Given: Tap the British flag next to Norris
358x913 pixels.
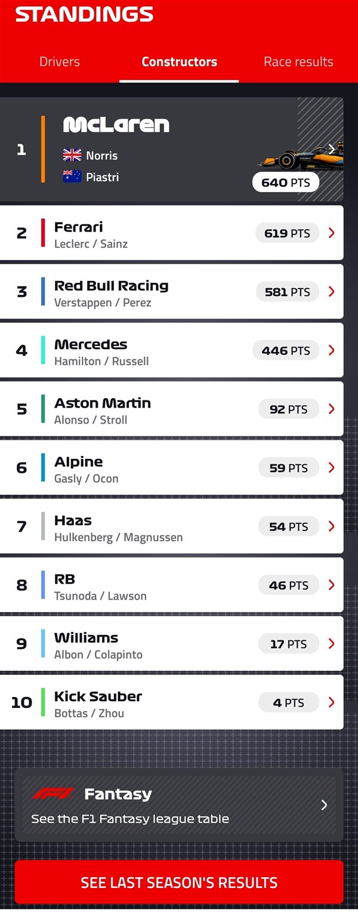Looking at the screenshot, I should click(x=72, y=155).
